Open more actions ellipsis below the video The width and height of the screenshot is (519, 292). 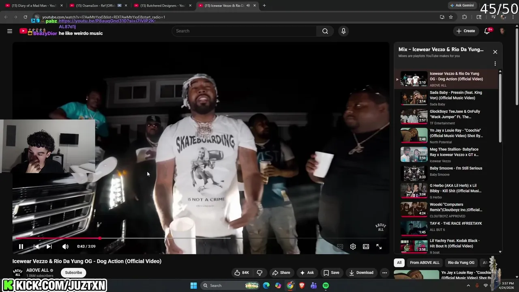click(x=384, y=273)
